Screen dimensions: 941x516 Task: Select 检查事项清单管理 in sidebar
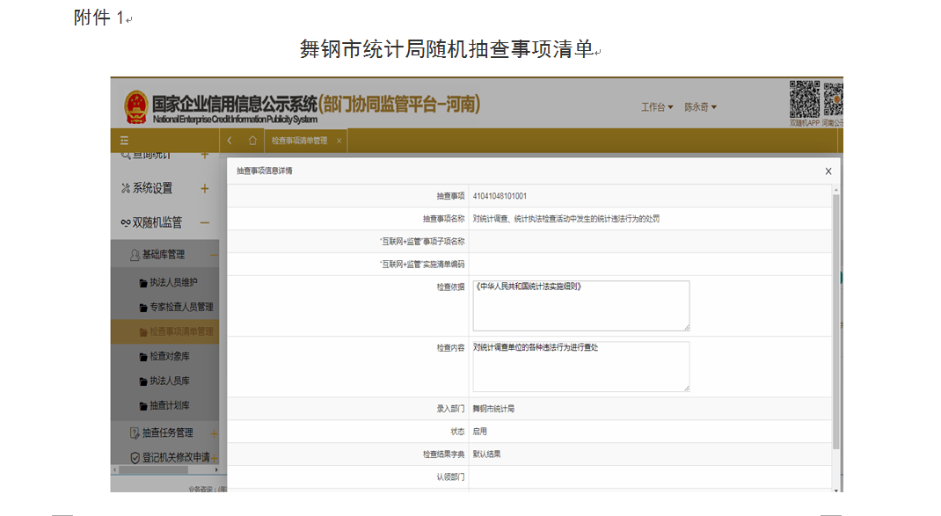coord(181,331)
